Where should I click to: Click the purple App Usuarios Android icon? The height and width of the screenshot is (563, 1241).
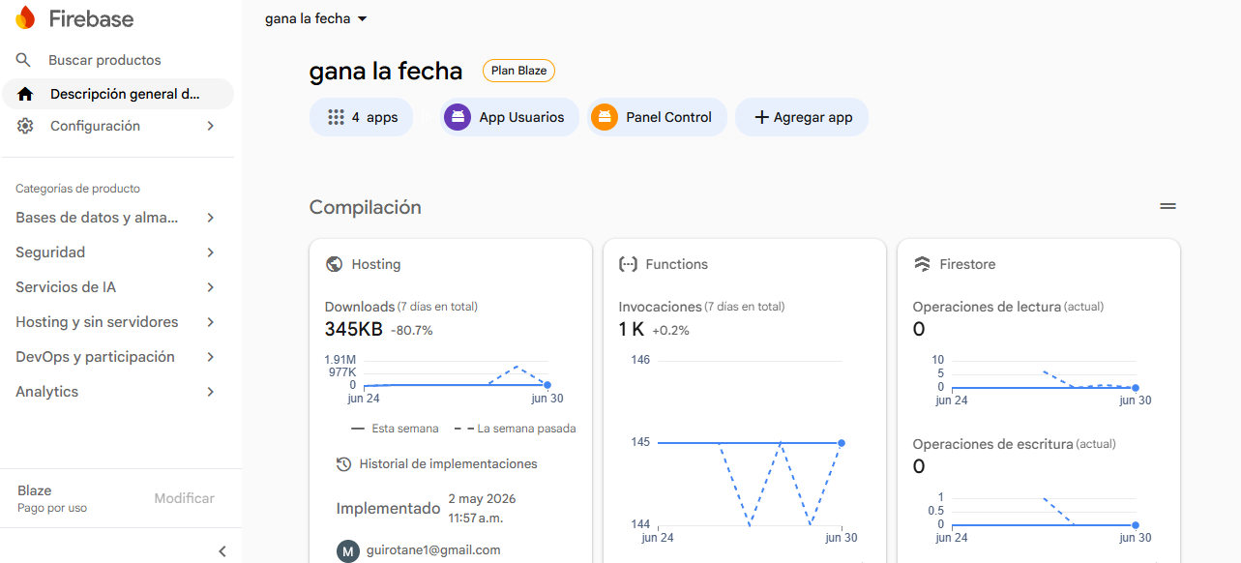458,117
